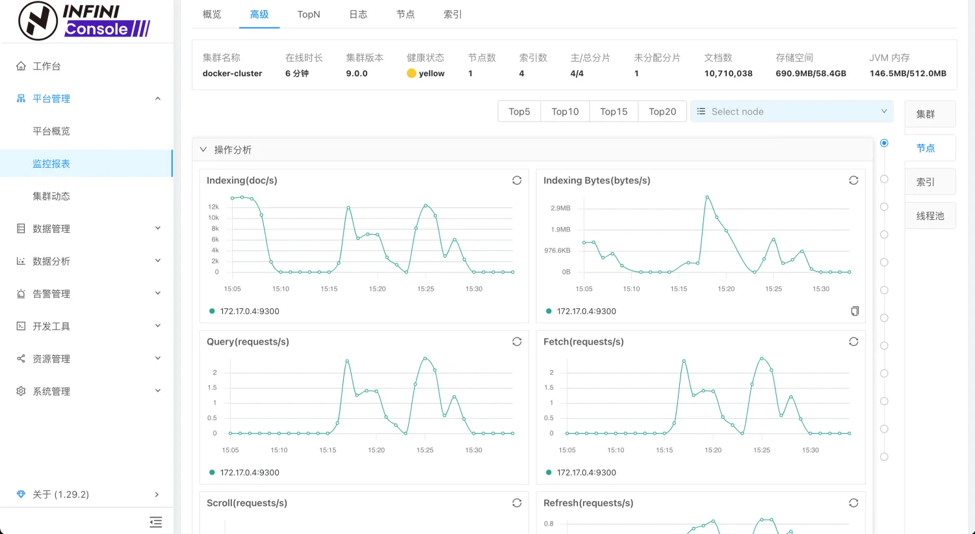The width and height of the screenshot is (975, 534).
Task: Refresh the Fetch(requests/s) chart
Action: coord(853,341)
